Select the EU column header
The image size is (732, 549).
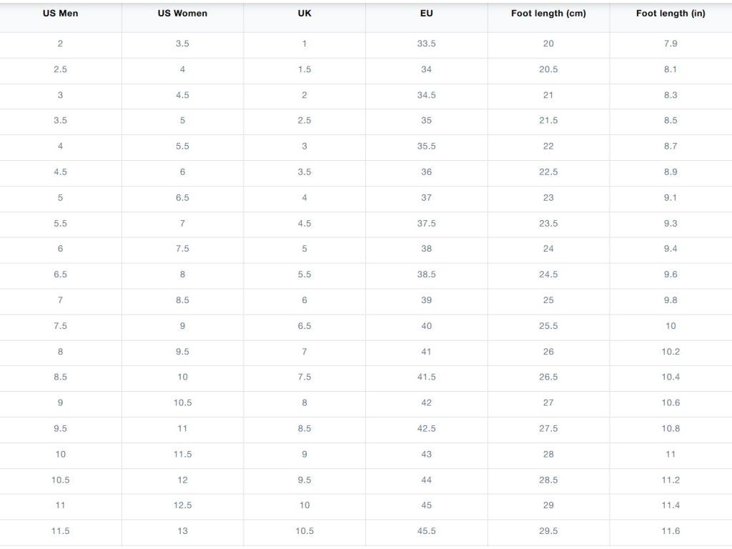click(426, 14)
